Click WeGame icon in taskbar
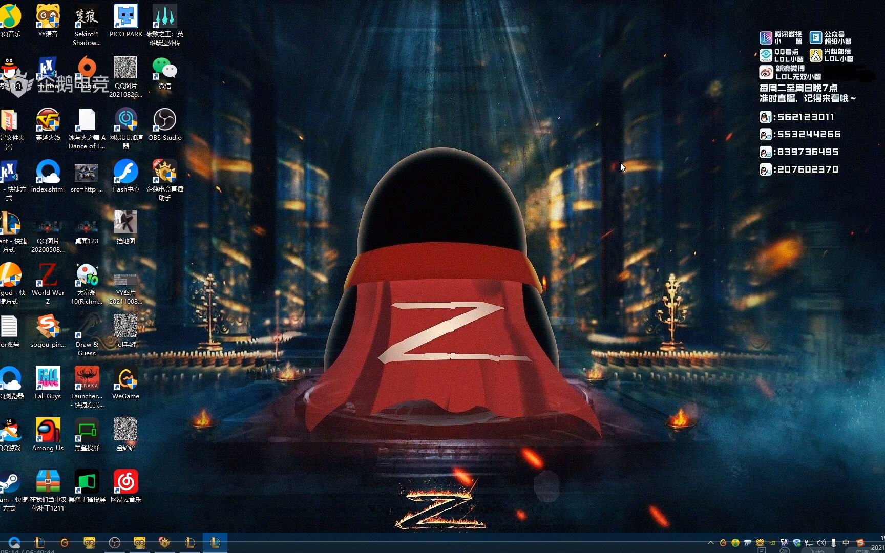 tap(65, 543)
